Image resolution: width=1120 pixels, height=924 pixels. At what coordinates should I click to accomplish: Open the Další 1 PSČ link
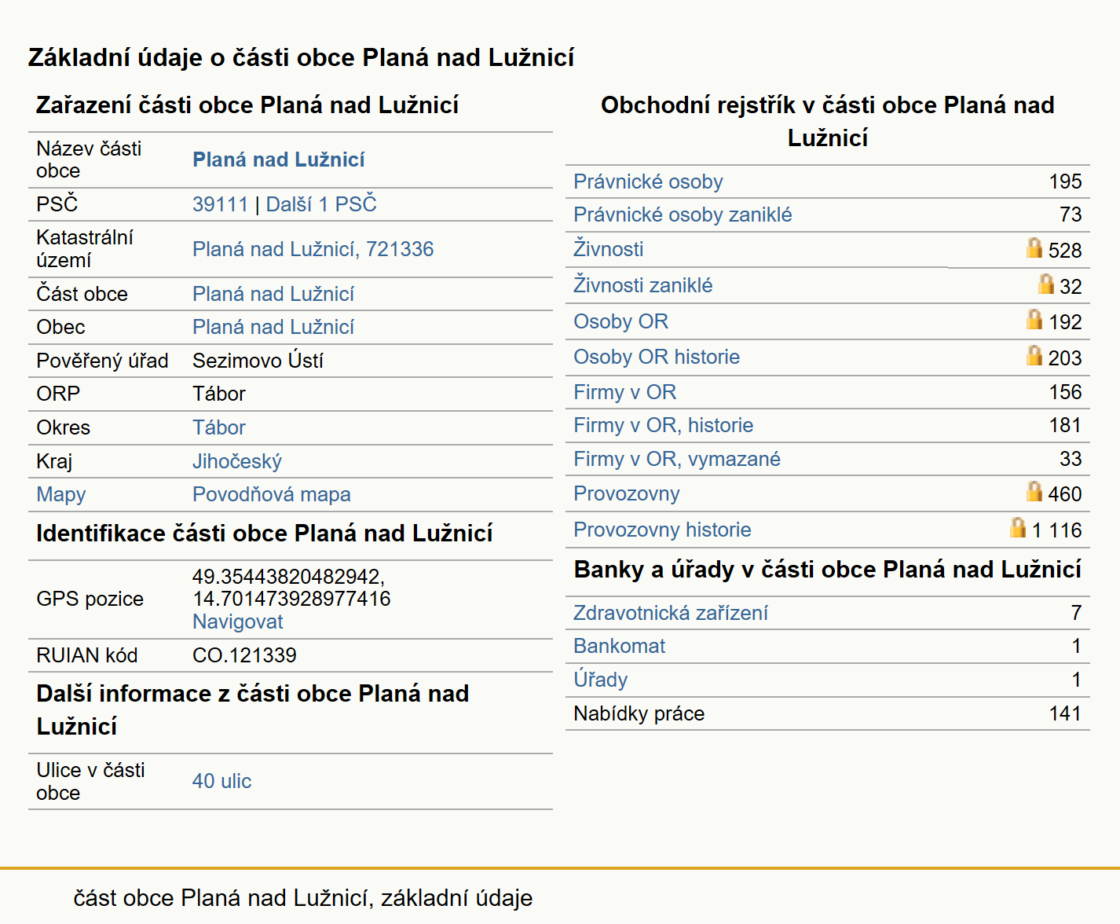tap(321, 204)
